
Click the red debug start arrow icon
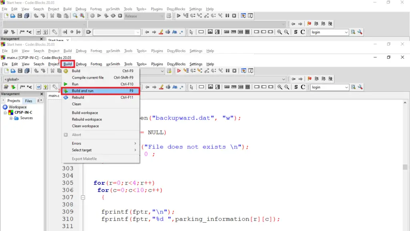(x=179, y=71)
